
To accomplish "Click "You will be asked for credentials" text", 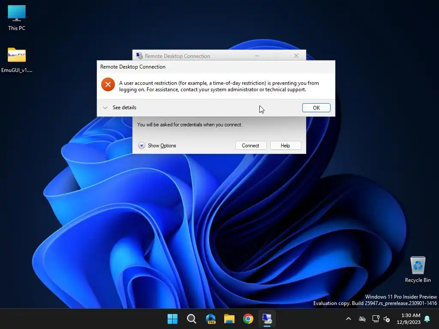I will tap(189, 125).
